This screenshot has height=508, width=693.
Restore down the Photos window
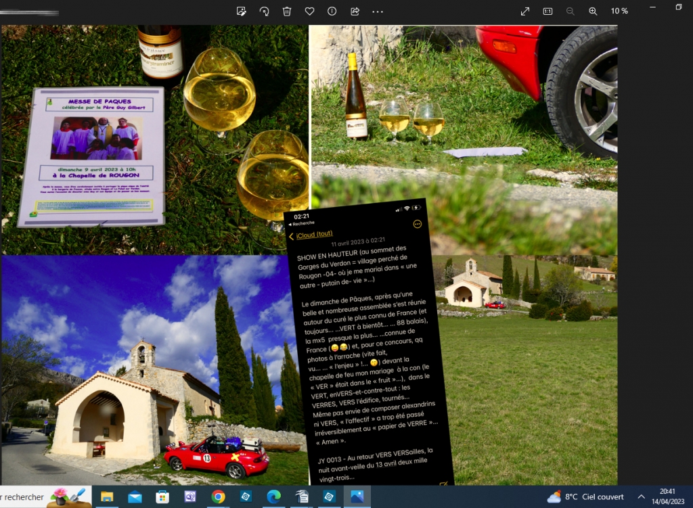tap(679, 7)
